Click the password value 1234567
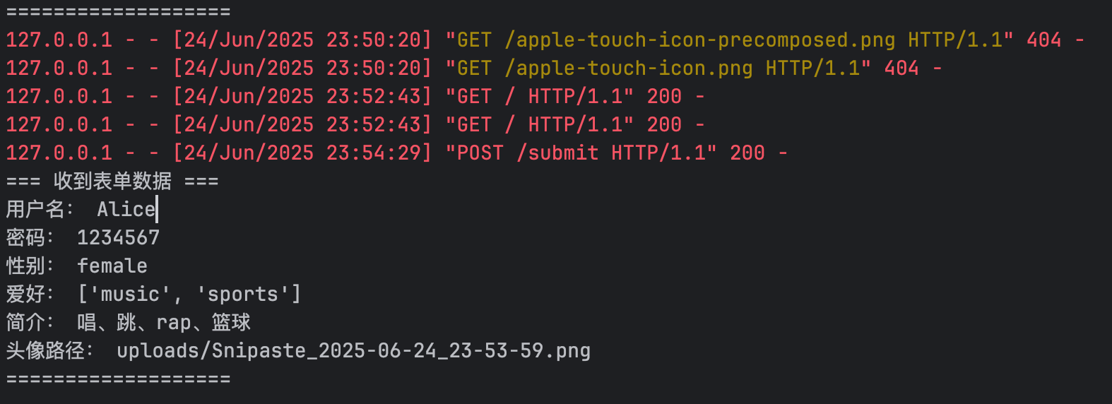The image size is (1112, 404). 118,238
